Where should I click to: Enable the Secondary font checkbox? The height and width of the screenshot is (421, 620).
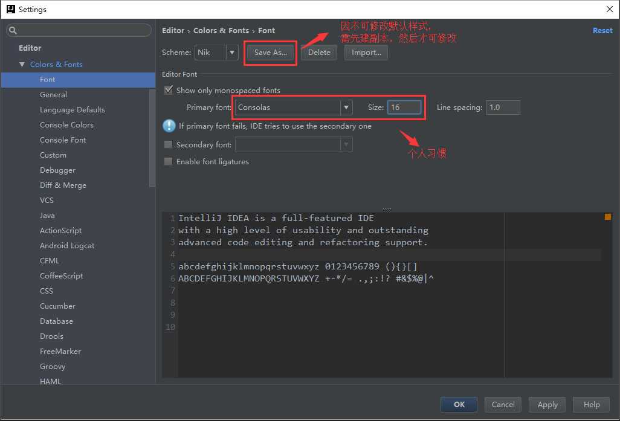click(168, 144)
